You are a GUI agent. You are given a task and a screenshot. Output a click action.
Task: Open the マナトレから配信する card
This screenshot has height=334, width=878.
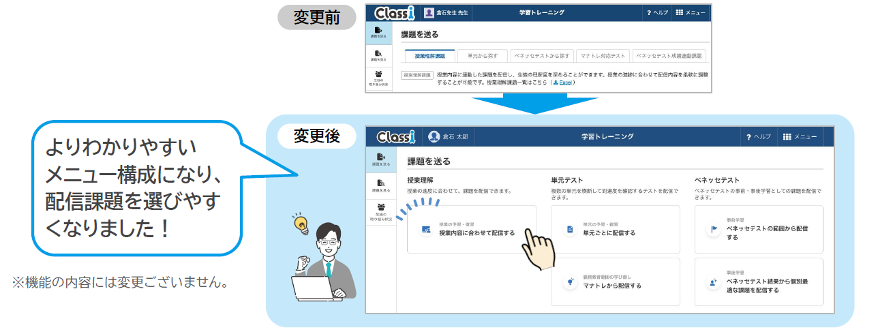616,282
